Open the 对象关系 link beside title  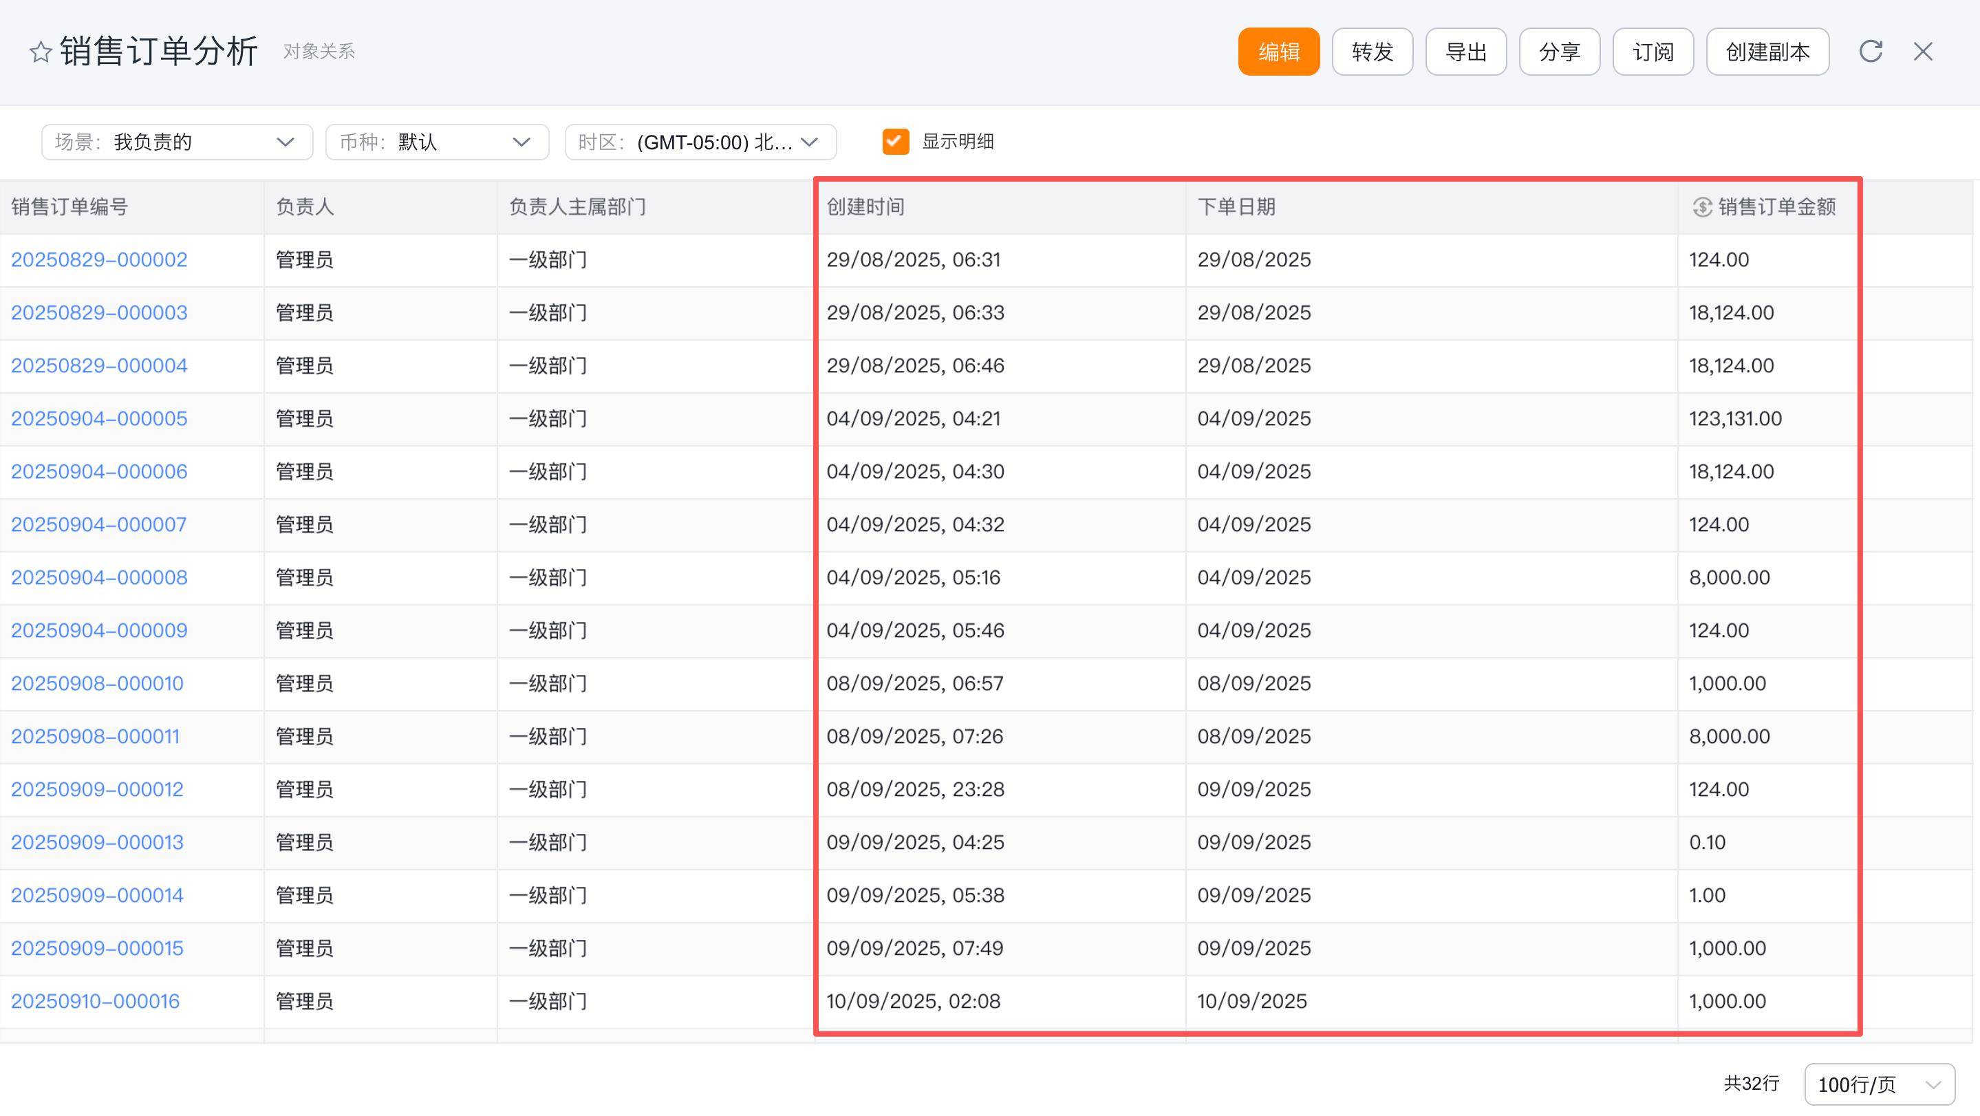(x=319, y=52)
